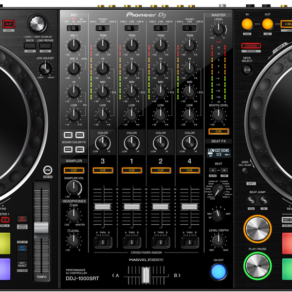The width and height of the screenshot is (292, 292).
Task: Click the Beat Jump left arrow button
Action: pos(251,201)
